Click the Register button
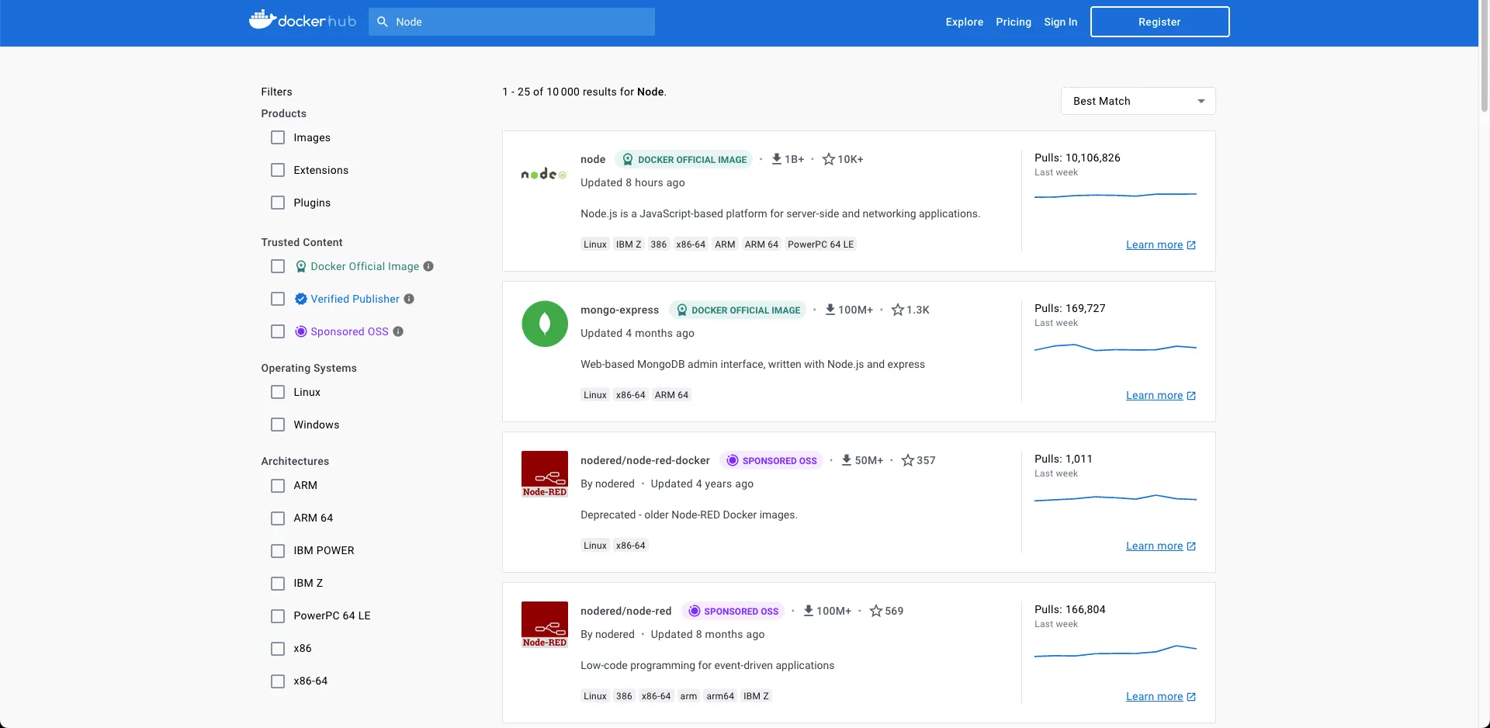 [x=1159, y=21]
